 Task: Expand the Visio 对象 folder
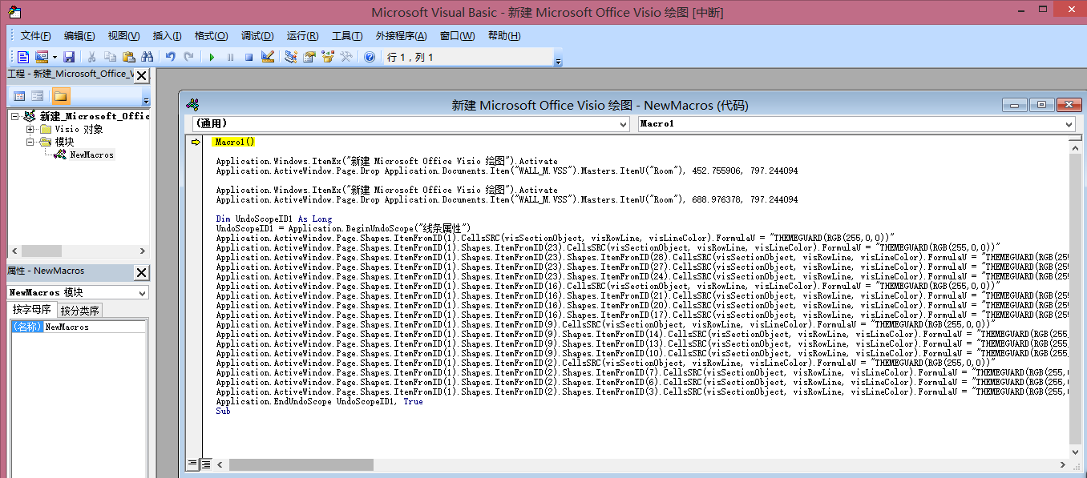[x=30, y=129]
